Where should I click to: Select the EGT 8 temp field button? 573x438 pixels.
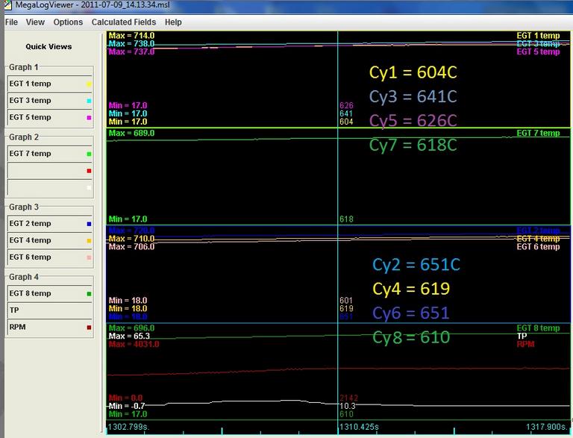pos(50,293)
